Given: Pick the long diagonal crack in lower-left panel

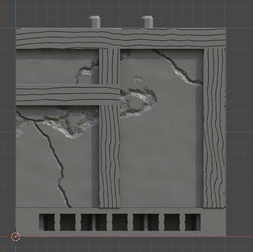Looking at the screenshot, I should 51,163.
